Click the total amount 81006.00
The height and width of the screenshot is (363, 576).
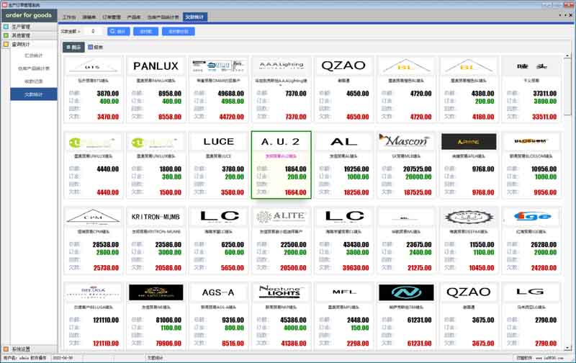[168, 320]
